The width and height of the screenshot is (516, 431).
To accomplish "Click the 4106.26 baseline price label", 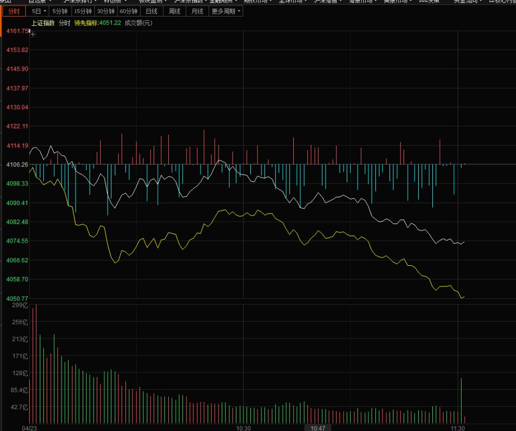I will (17, 165).
